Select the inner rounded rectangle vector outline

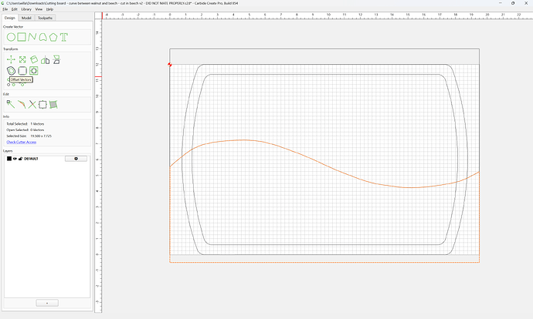(324, 75)
